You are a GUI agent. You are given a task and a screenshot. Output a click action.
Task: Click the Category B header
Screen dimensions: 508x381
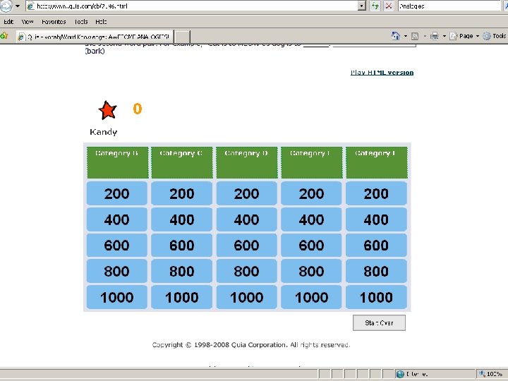pos(117,162)
